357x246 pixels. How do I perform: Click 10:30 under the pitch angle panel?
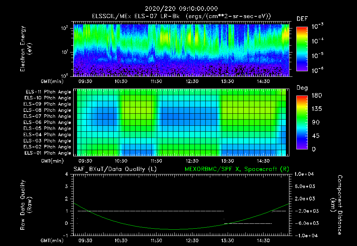coord(121,161)
